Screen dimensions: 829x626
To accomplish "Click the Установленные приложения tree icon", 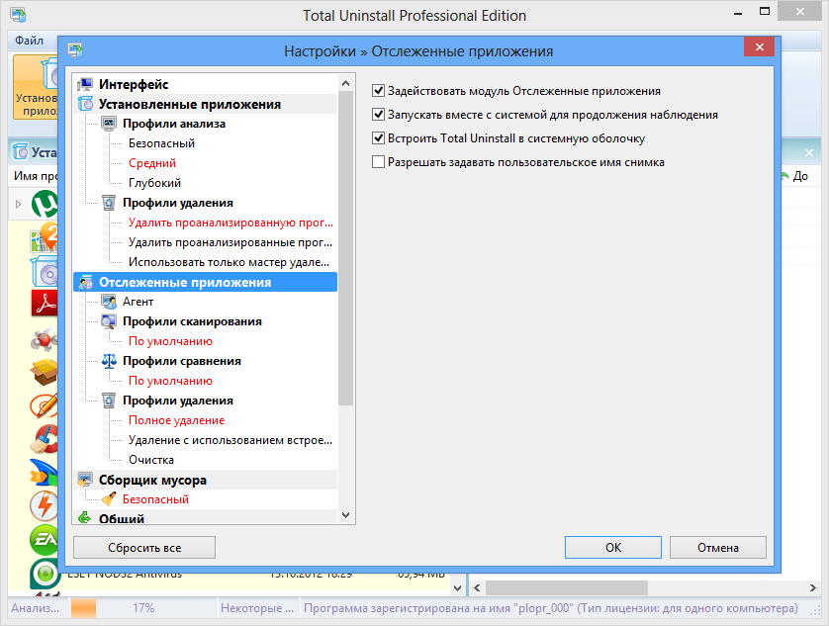I will pyautogui.click(x=85, y=104).
